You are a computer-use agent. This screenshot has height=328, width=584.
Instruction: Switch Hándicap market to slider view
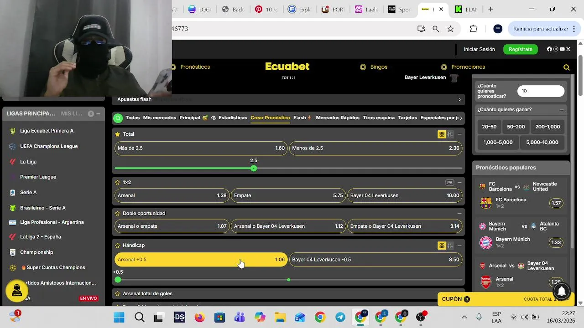point(450,246)
